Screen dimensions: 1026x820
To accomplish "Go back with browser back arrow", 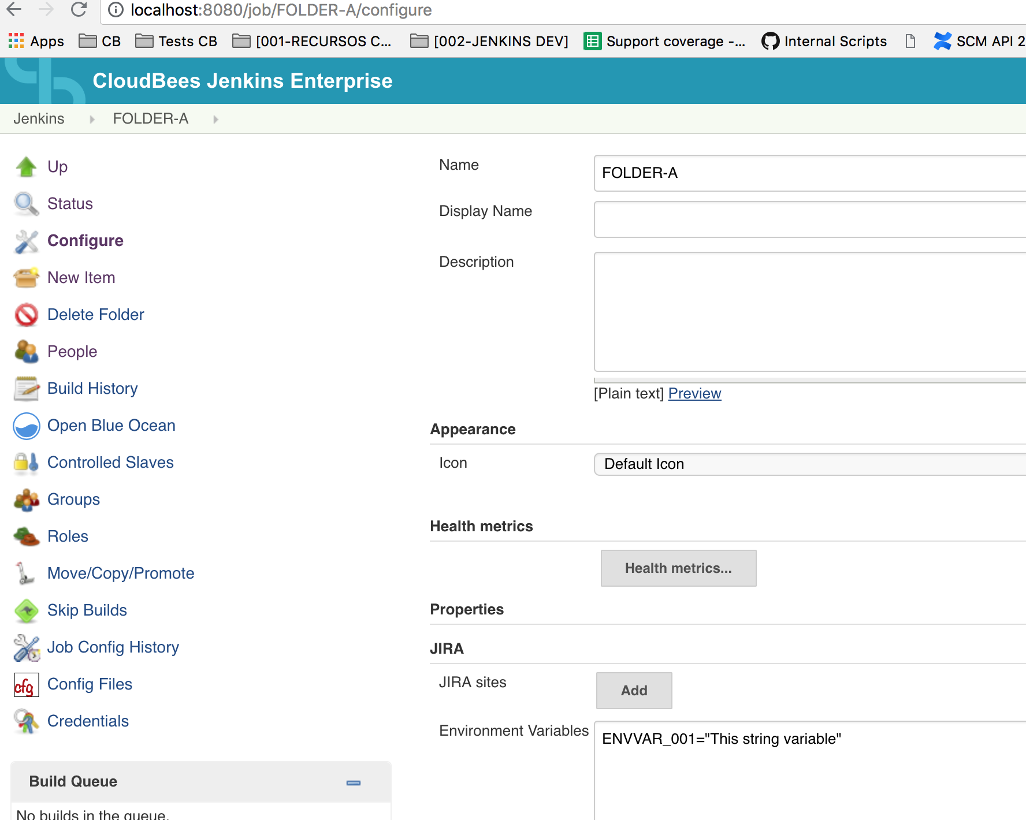I will pyautogui.click(x=14, y=10).
